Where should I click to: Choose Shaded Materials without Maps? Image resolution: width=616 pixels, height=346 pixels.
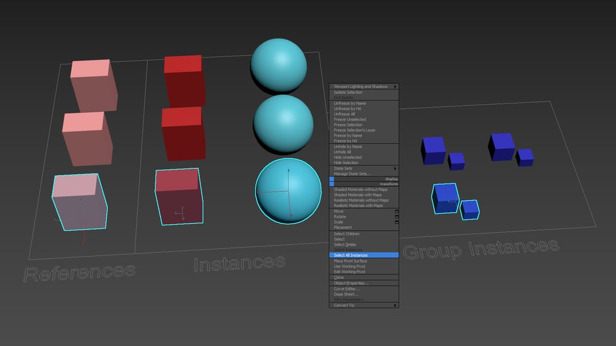(x=360, y=189)
